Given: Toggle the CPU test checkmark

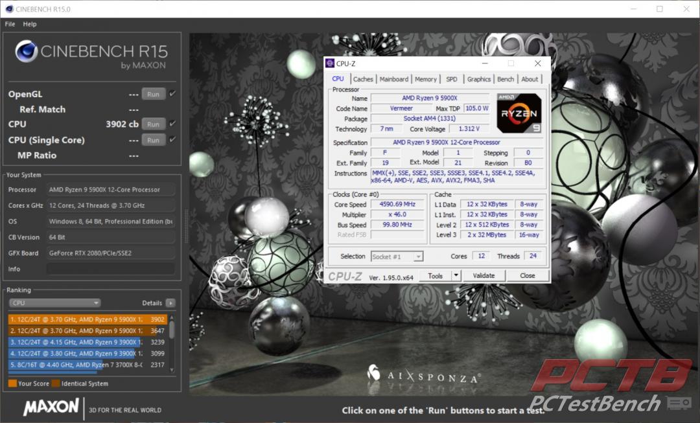Looking at the screenshot, I should (172, 124).
